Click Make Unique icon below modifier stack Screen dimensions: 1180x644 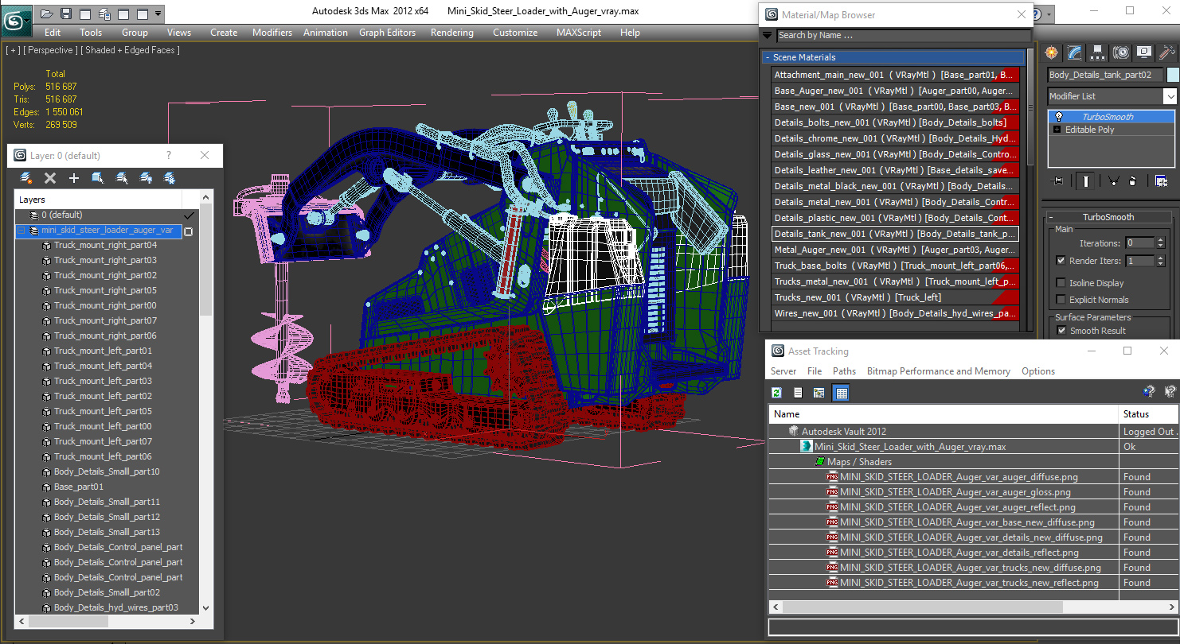(1113, 181)
